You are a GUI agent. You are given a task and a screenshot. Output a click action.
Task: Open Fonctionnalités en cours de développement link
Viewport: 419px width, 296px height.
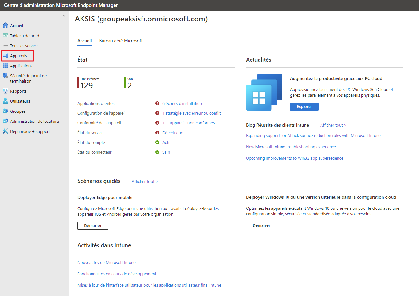(117, 274)
